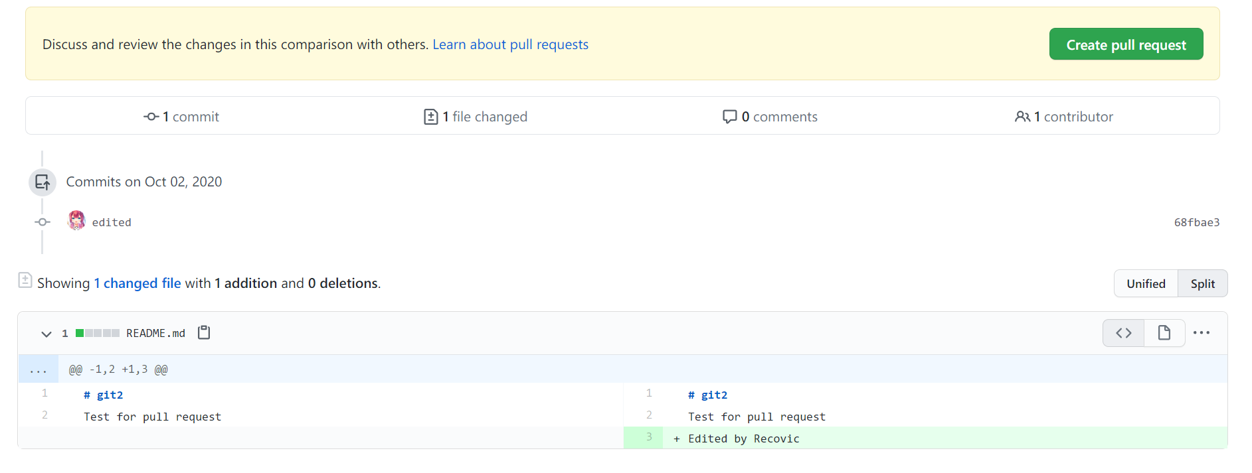The width and height of the screenshot is (1252, 473).
Task: Click the Create pull request button
Action: click(1126, 44)
